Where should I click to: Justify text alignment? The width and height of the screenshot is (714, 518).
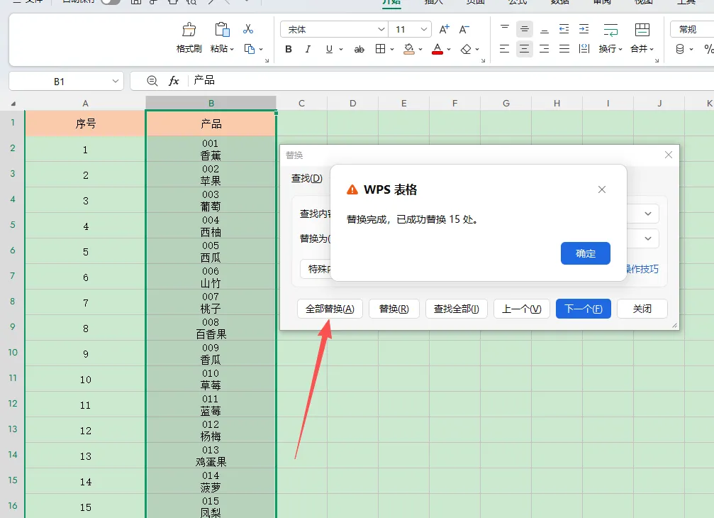[564, 49]
